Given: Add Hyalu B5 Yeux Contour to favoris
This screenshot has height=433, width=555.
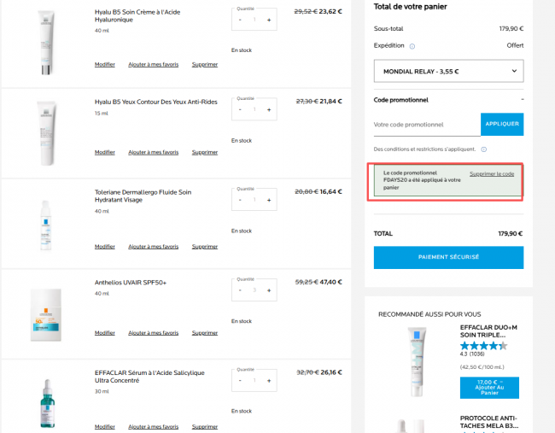Looking at the screenshot, I should coord(153,152).
